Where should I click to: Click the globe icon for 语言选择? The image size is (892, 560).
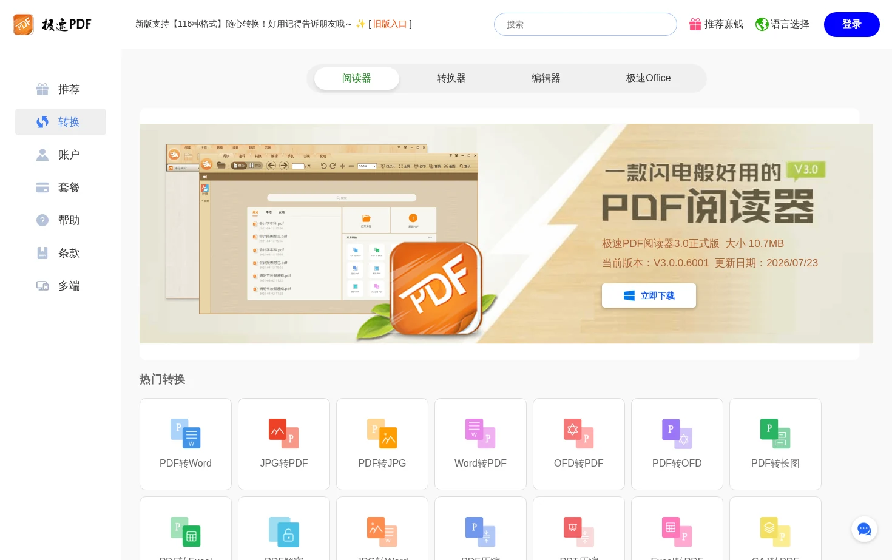pos(762,24)
